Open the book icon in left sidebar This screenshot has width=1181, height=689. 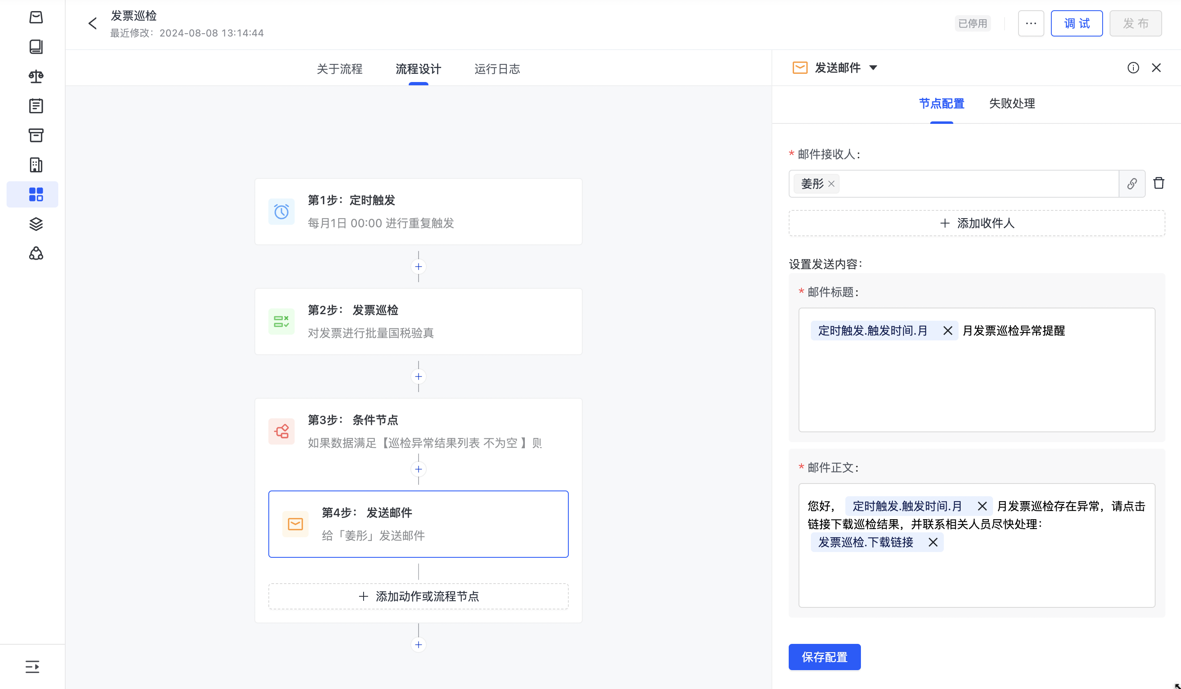36,47
